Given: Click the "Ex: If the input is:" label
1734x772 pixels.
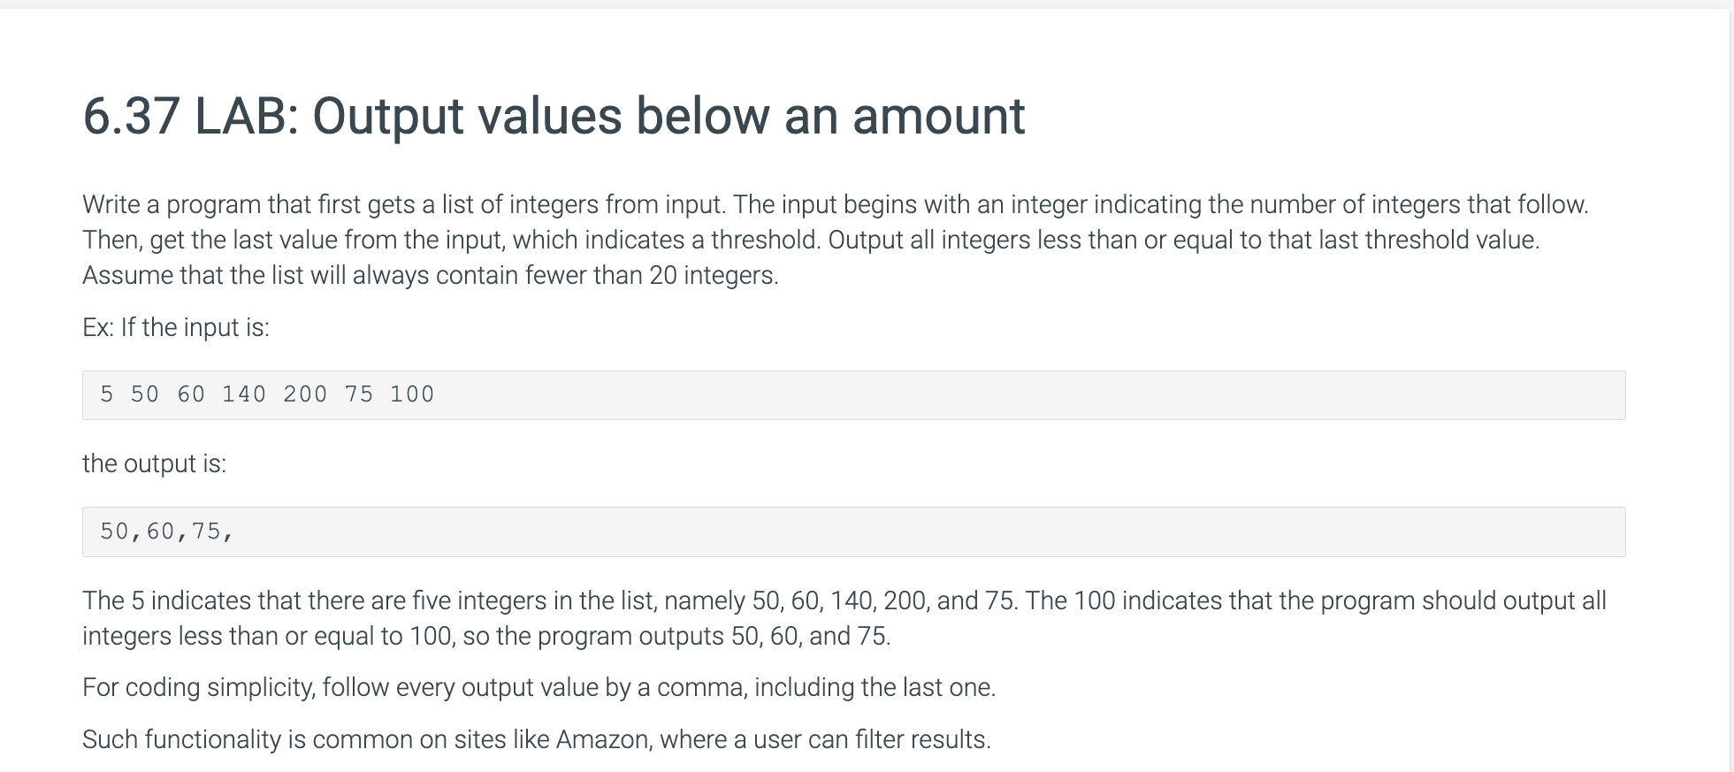Looking at the screenshot, I should (176, 327).
